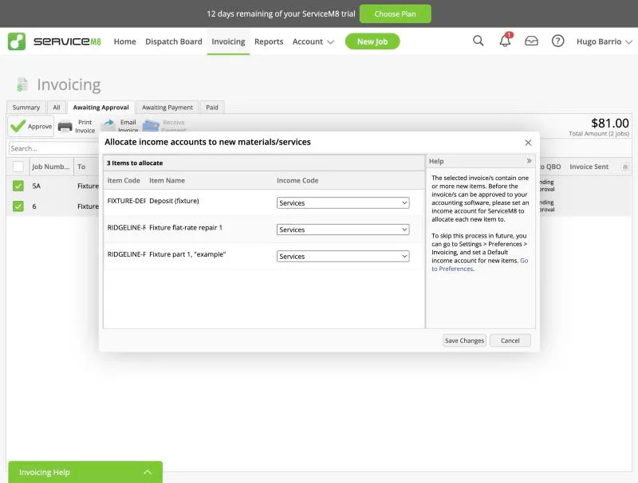Switch to the Awaiting Payment tab
638x483 pixels.
click(x=167, y=108)
